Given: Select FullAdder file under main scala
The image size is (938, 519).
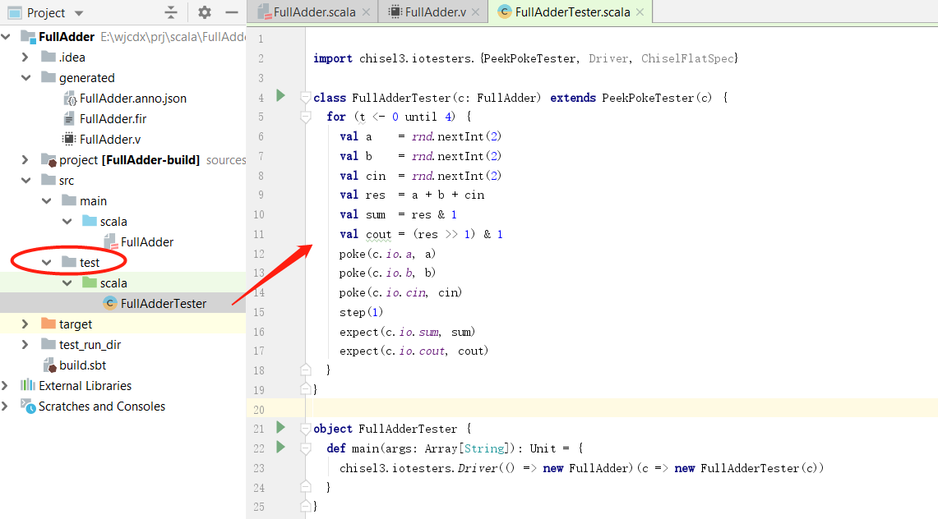Looking at the screenshot, I should pyautogui.click(x=147, y=242).
